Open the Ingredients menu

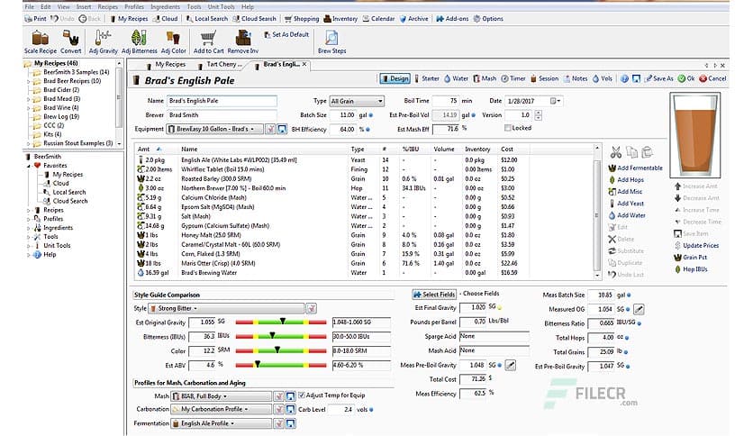165,6
